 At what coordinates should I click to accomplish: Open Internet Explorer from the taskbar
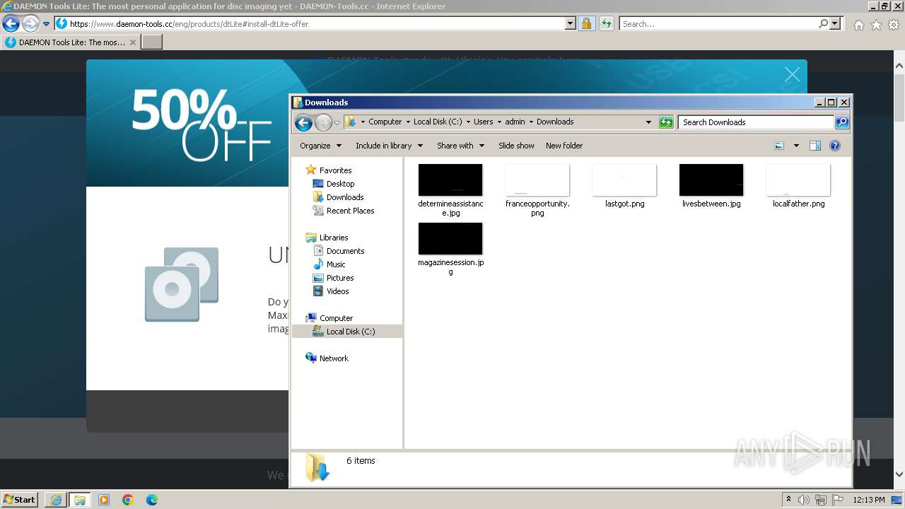(x=56, y=500)
